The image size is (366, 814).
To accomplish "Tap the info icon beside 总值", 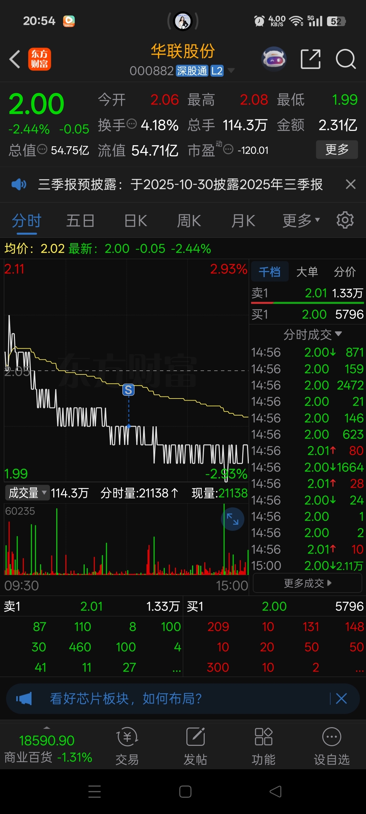I will tap(42, 149).
